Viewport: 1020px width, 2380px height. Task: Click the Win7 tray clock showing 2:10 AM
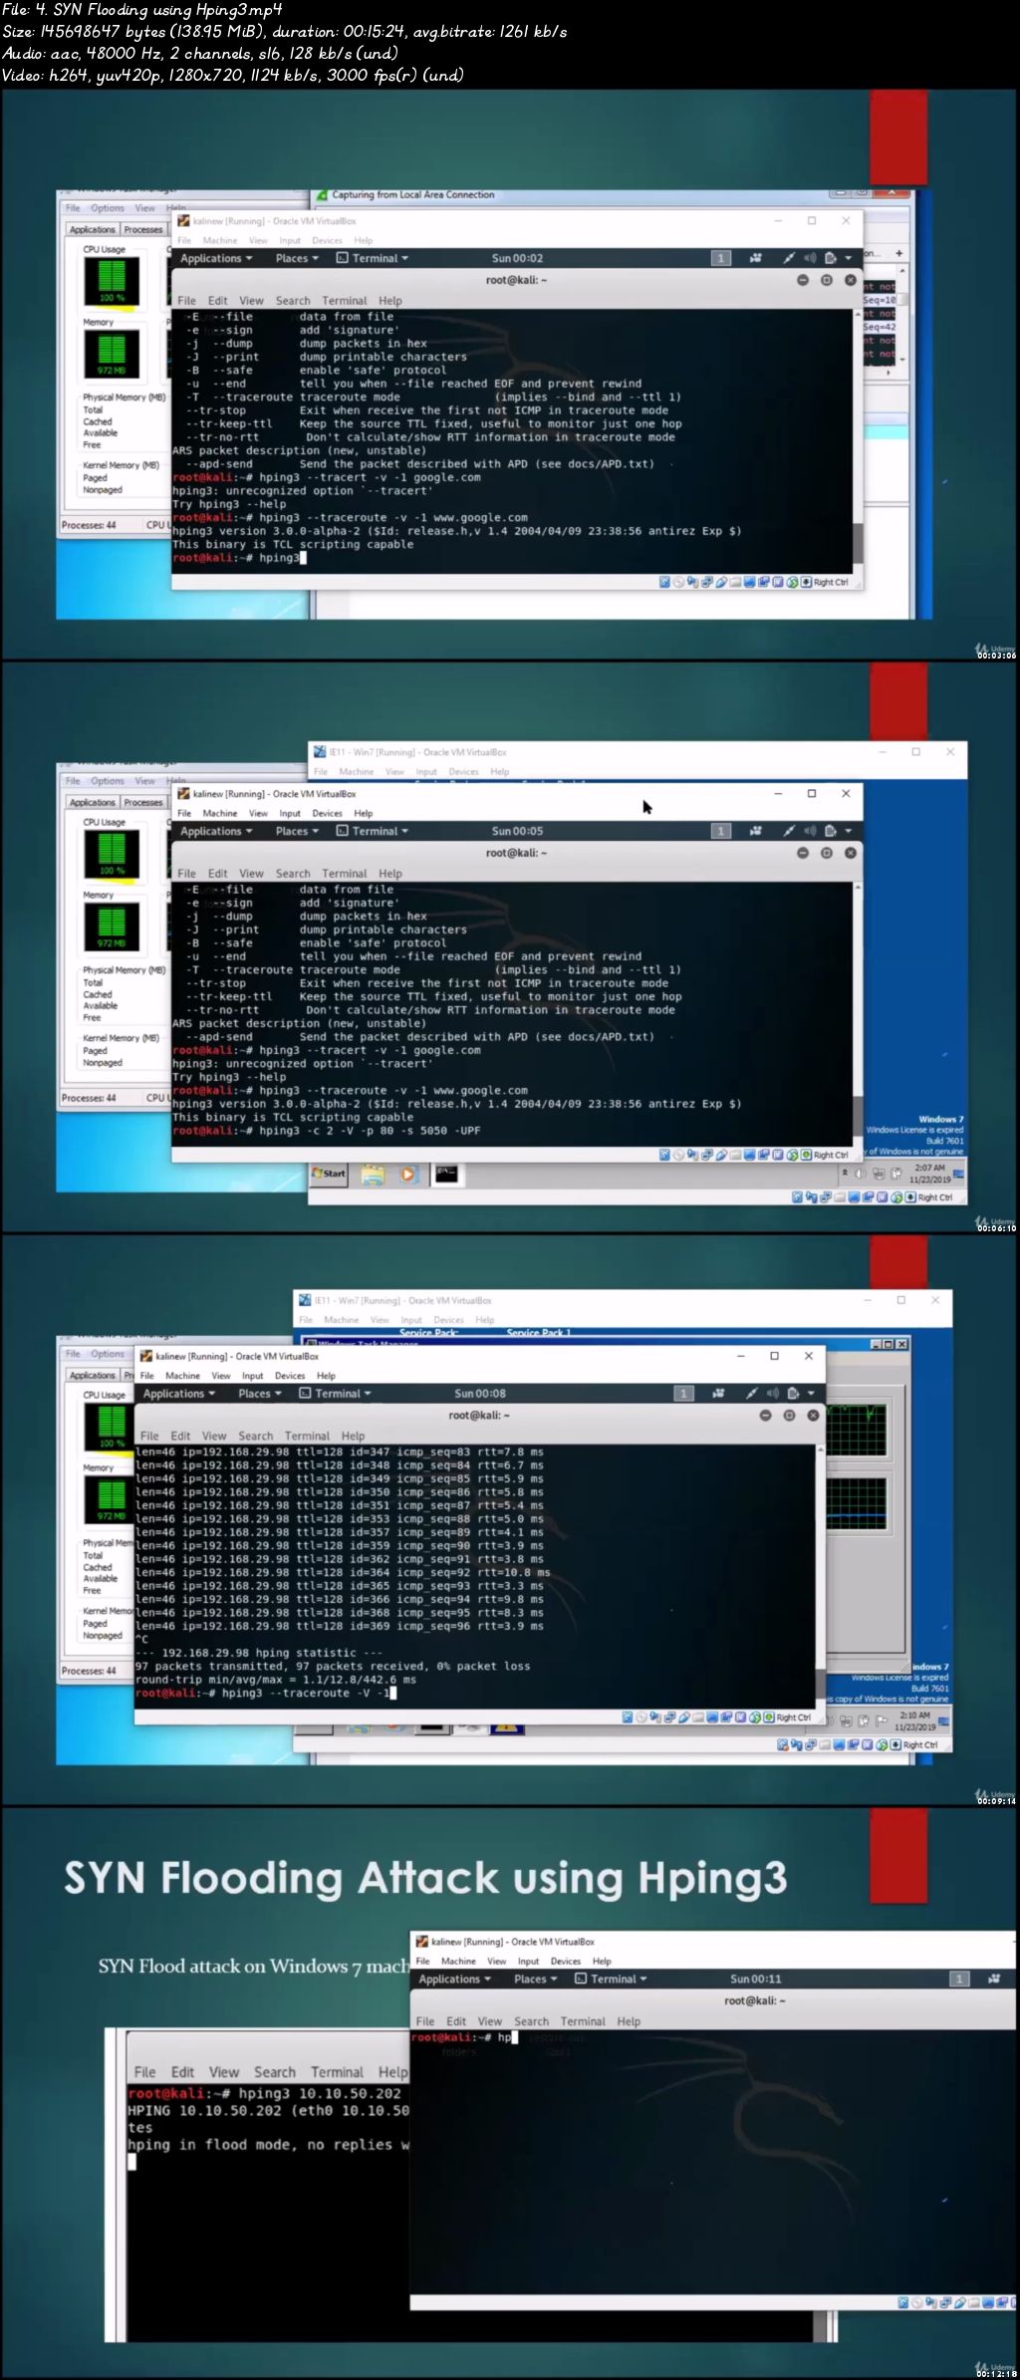point(914,1721)
